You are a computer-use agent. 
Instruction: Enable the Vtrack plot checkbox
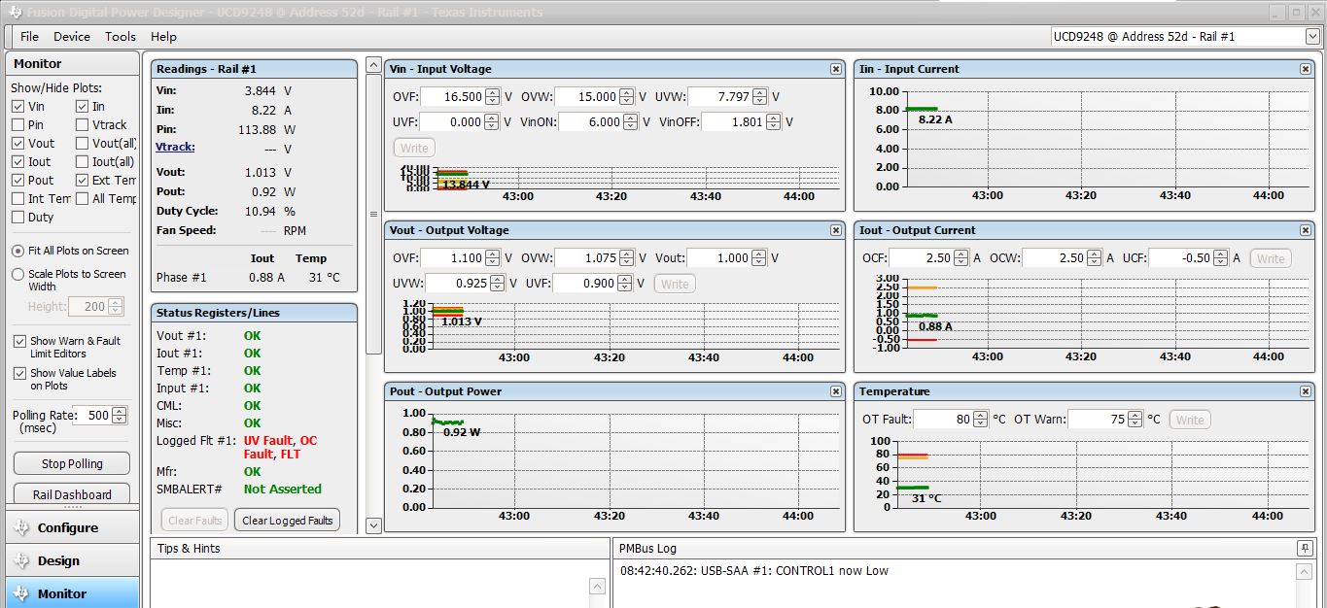pos(82,125)
